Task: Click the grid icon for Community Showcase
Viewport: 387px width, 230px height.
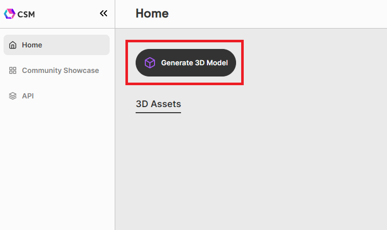Action: [13, 70]
